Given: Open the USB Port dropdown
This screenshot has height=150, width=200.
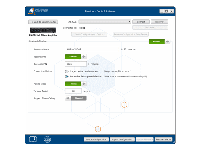Looking at the screenshot, I should pyautogui.click(x=105, y=22).
